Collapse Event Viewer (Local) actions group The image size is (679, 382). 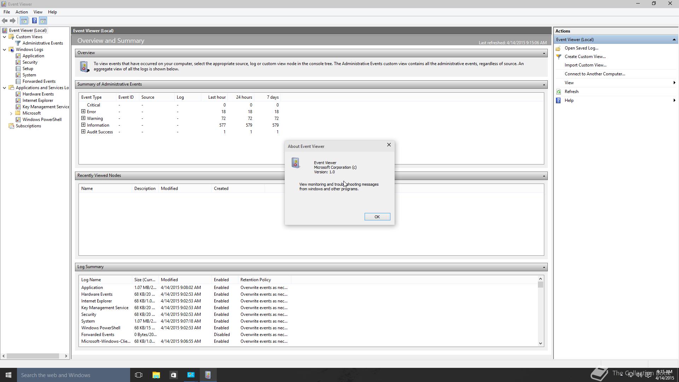point(674,40)
